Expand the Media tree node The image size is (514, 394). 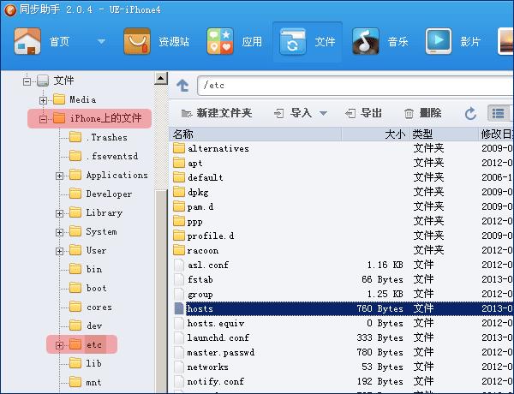point(43,100)
